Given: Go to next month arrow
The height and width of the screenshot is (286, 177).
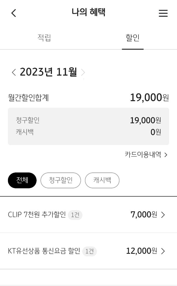Looking at the screenshot, I should point(83,72).
